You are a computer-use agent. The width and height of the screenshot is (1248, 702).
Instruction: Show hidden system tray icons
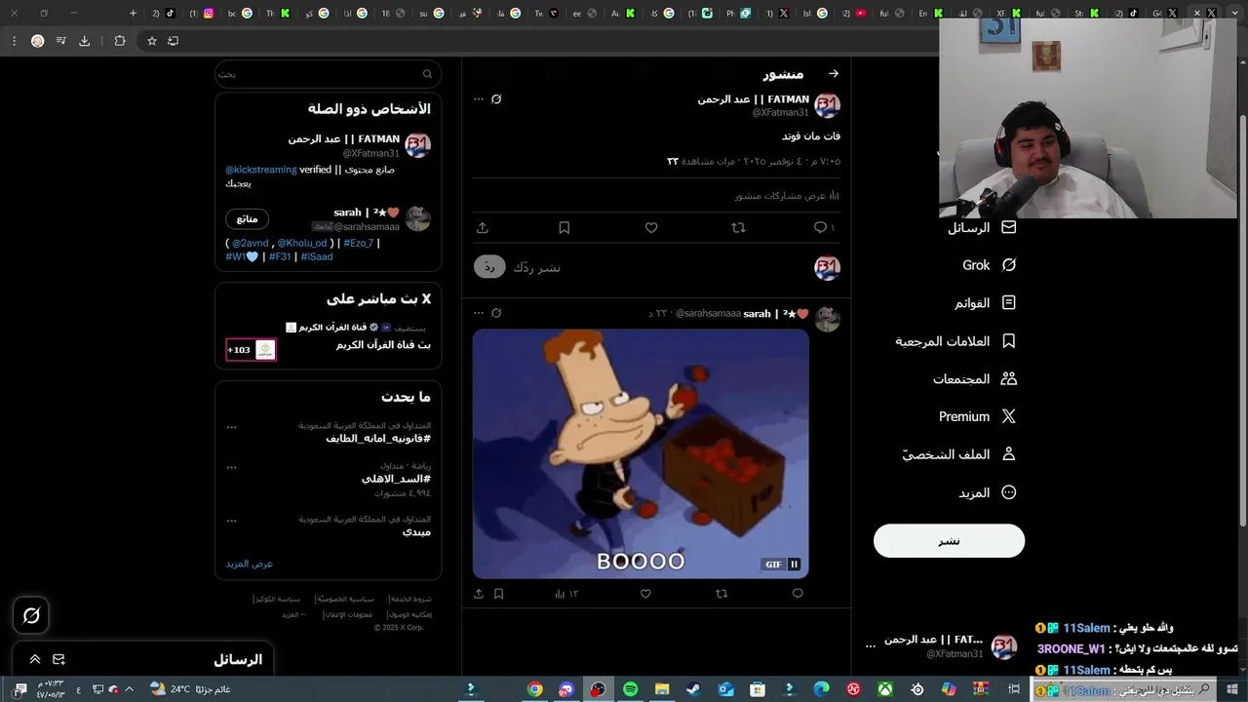click(129, 689)
